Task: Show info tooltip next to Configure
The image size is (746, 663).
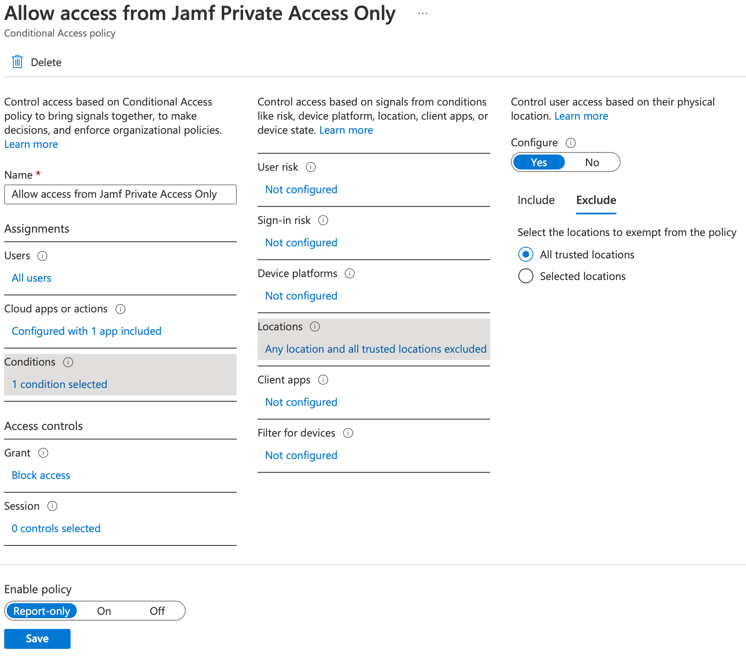Action: coord(571,142)
